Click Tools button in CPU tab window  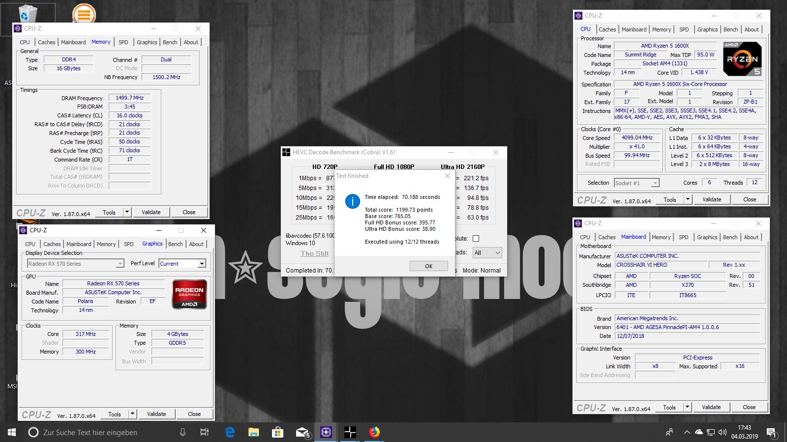tap(669, 199)
